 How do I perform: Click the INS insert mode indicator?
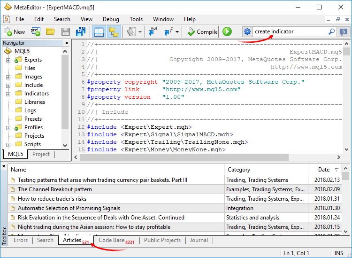339,253
